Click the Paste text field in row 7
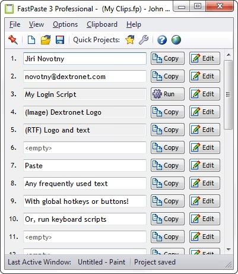Screen dimensions: 238x274 pyautogui.click(x=85, y=165)
